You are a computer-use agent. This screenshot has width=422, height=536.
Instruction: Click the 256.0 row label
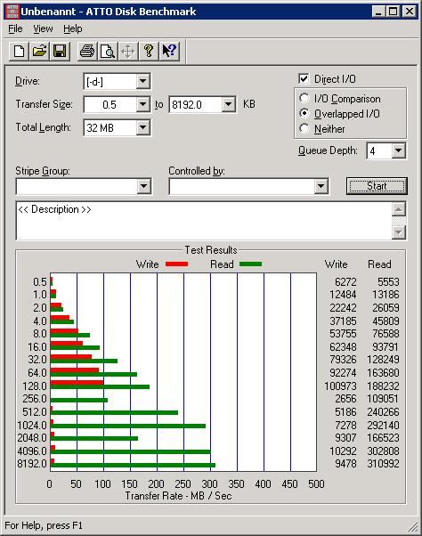(x=35, y=399)
